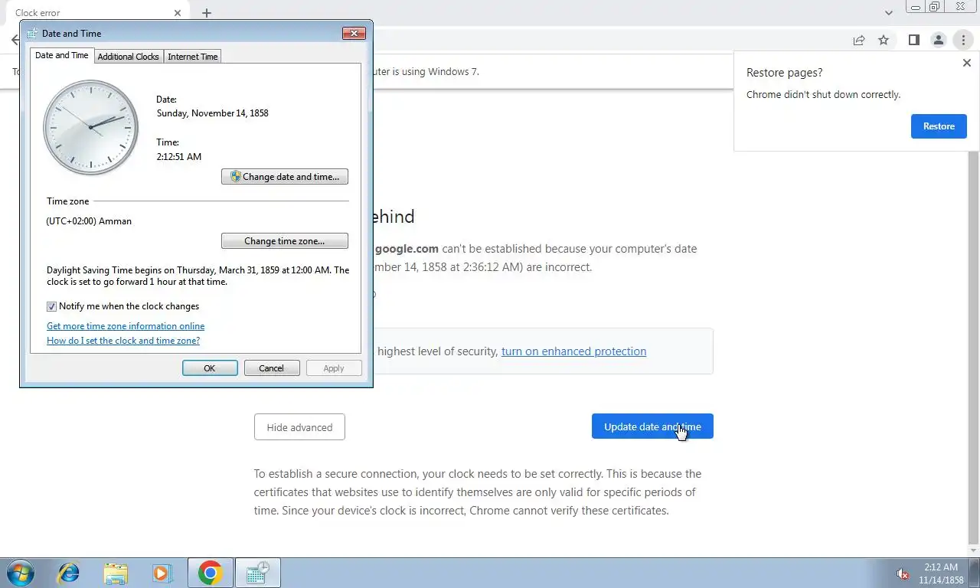
Task: Switch to the Additional Clocks tab
Action: pos(128,56)
